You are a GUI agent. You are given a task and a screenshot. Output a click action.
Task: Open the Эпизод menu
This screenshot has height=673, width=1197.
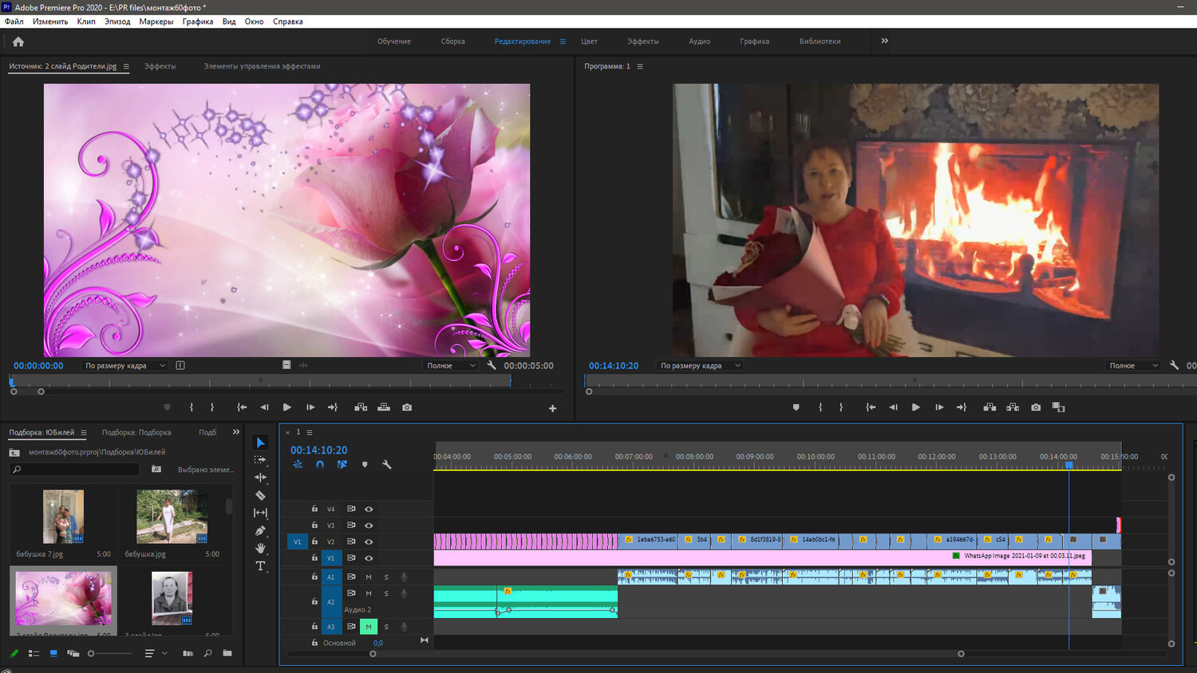pyautogui.click(x=117, y=22)
